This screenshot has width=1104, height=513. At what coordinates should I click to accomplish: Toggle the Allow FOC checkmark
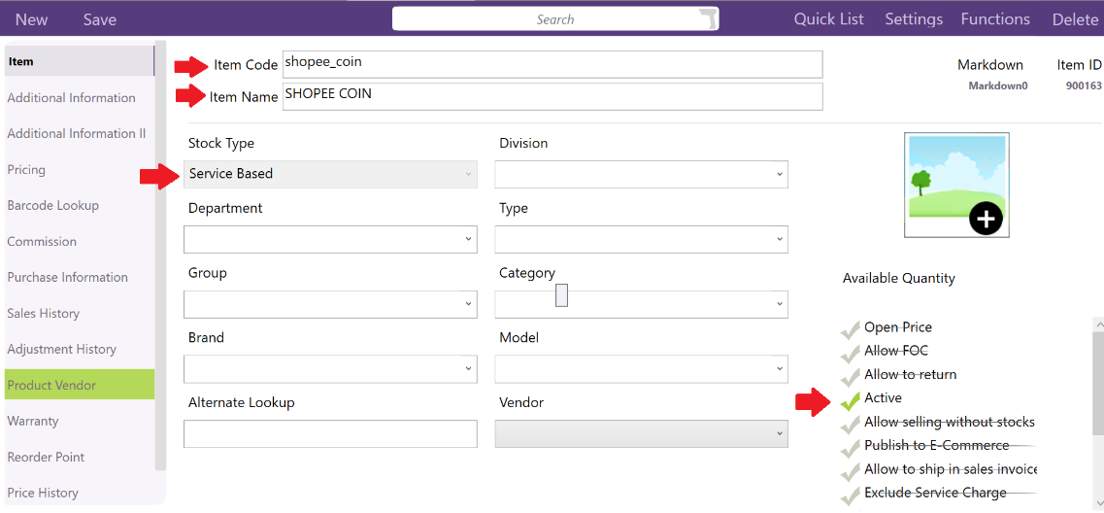pyautogui.click(x=851, y=352)
